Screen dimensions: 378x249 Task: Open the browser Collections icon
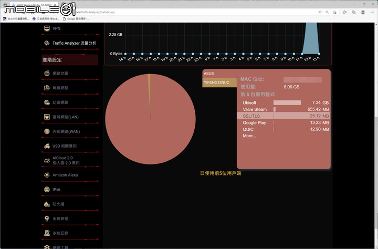[x=354, y=12]
